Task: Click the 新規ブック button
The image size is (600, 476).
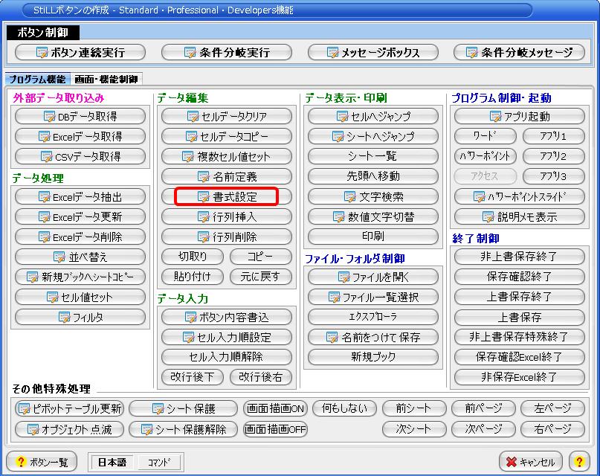Action: click(x=373, y=357)
